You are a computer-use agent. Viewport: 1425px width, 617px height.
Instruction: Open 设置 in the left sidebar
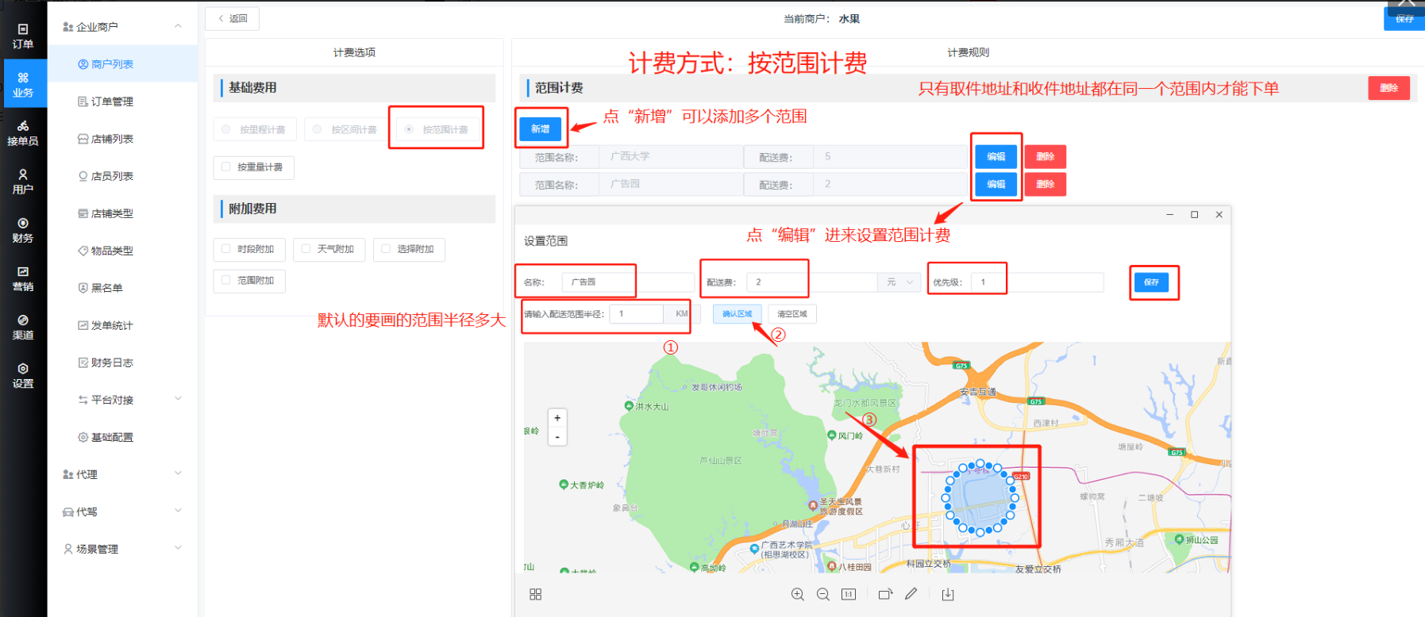tap(23, 375)
